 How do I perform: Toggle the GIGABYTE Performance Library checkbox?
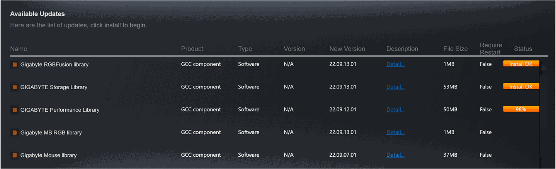[x=15, y=110]
